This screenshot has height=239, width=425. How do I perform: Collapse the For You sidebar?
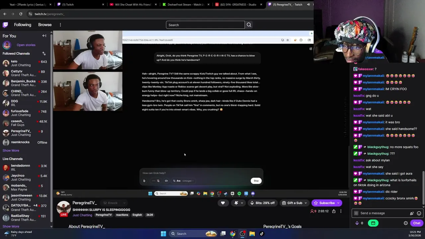coord(44,36)
